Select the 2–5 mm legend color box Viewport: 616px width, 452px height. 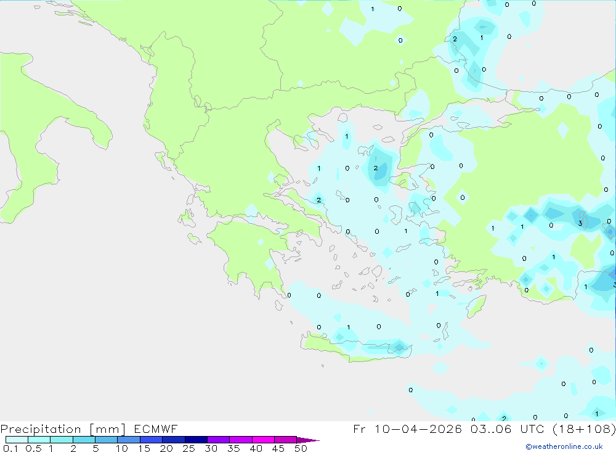click(84, 440)
